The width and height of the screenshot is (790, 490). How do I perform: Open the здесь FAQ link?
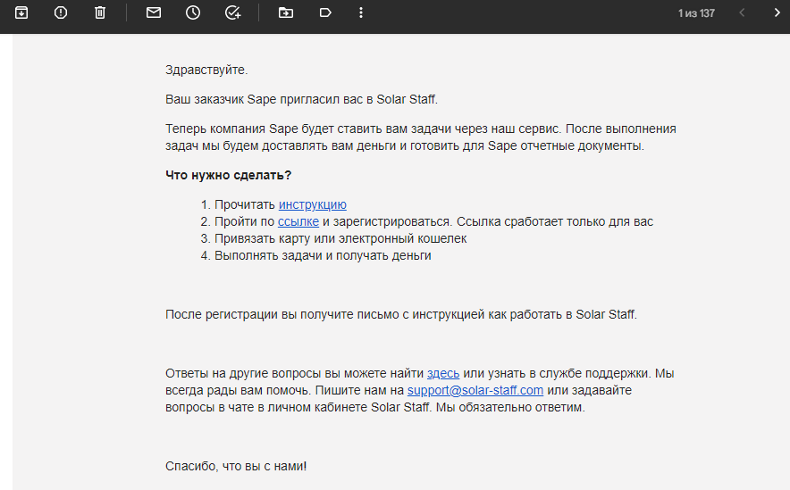(443, 373)
